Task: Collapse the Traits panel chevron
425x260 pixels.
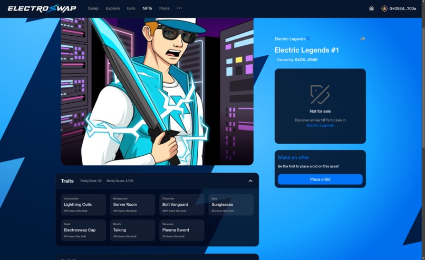Action: 250,181
